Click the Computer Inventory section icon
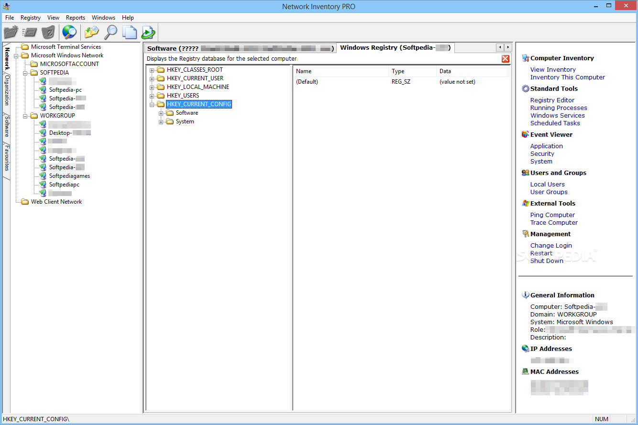 (526, 58)
